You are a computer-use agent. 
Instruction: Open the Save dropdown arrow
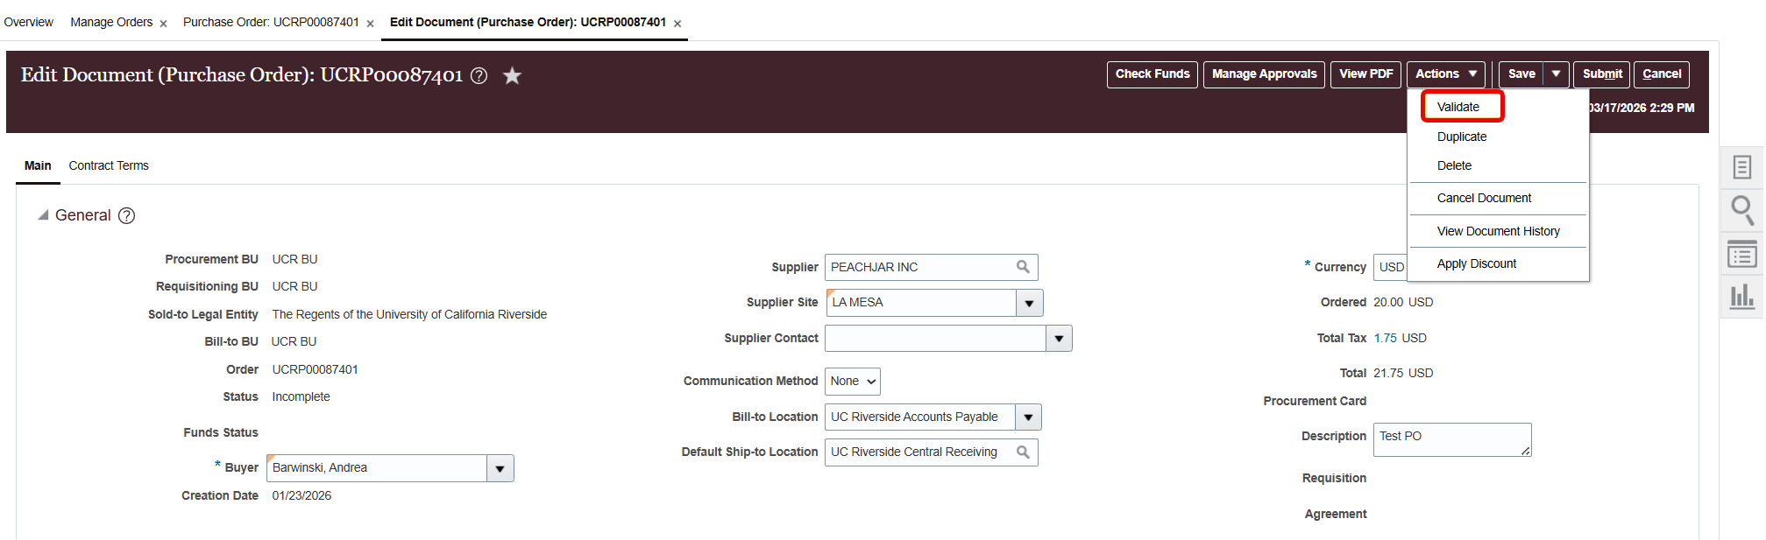(x=1556, y=74)
